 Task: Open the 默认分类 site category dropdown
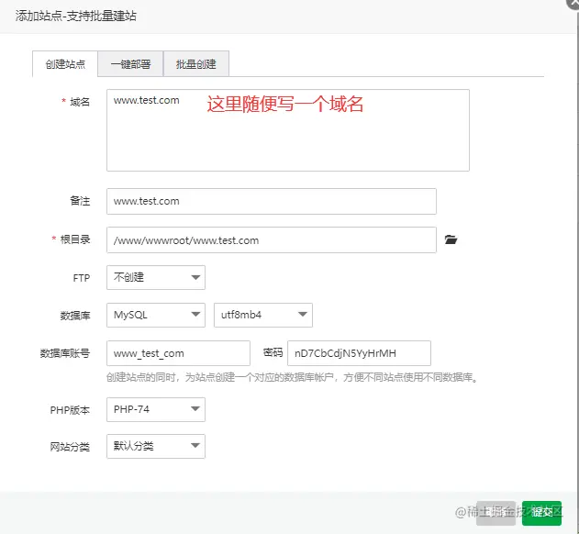click(x=156, y=446)
